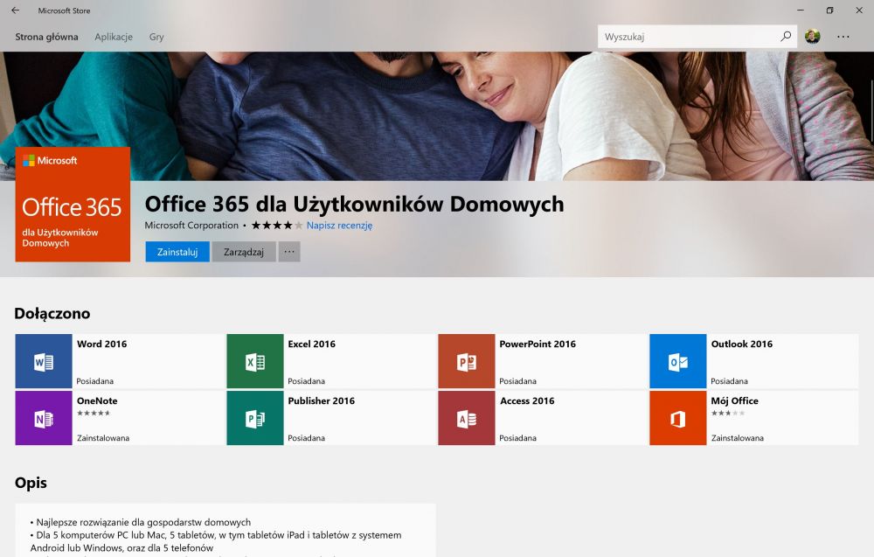
Task: Click the Word 2016 app icon
Action: click(44, 361)
